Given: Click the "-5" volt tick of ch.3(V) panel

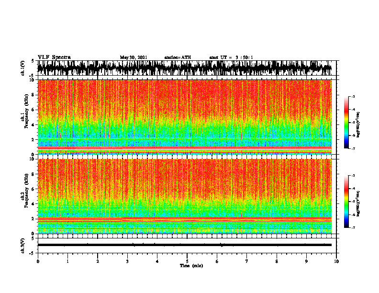Looking at the screenshot, I should [32, 253].
